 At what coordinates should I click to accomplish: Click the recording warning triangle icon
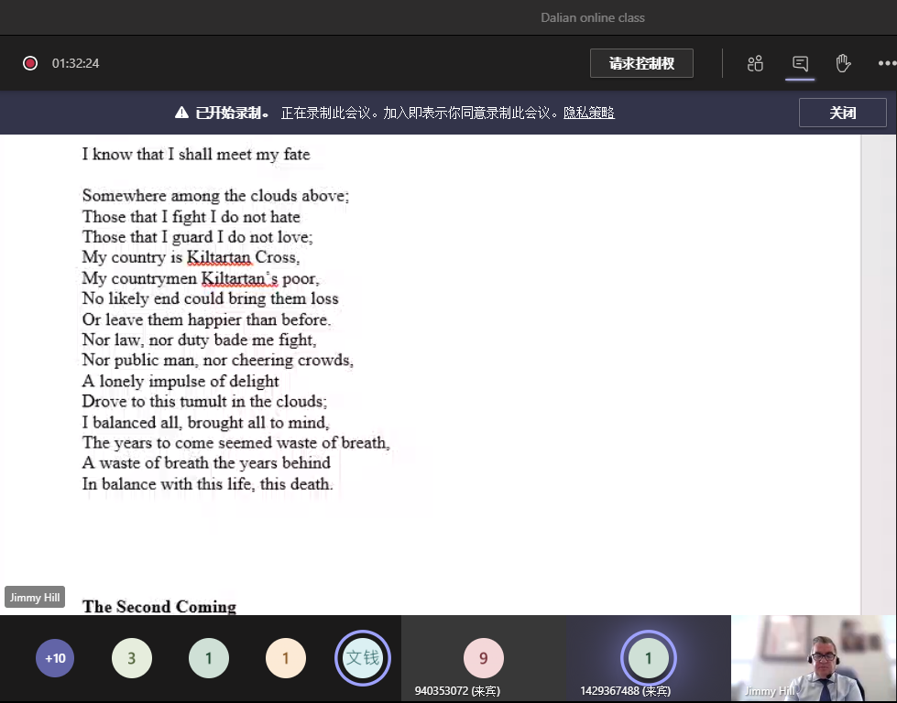click(181, 113)
